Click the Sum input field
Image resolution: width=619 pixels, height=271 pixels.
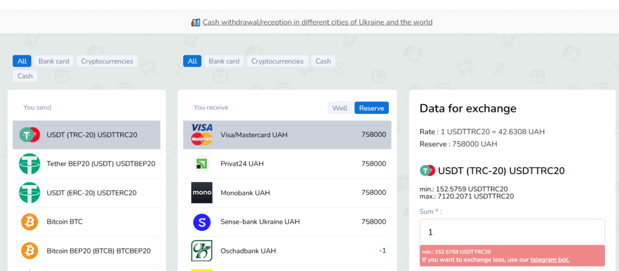[x=512, y=232]
